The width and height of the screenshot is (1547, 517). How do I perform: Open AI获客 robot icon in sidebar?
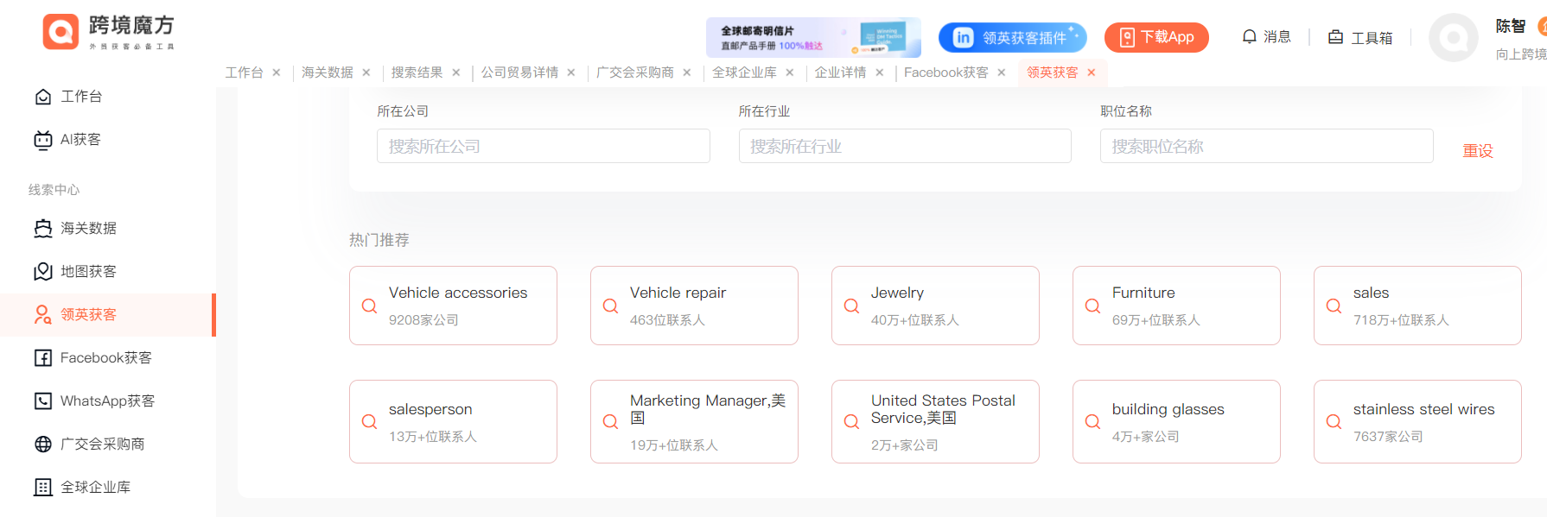coord(42,140)
